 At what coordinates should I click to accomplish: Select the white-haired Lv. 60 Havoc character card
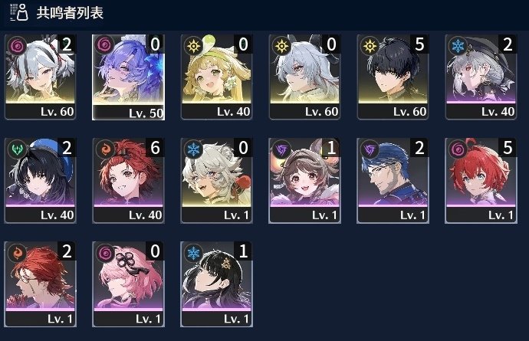40,77
